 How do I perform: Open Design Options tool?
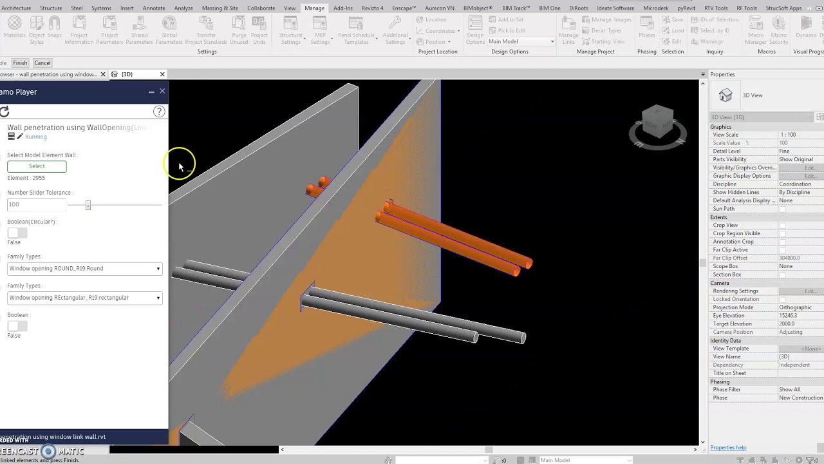coord(475,30)
